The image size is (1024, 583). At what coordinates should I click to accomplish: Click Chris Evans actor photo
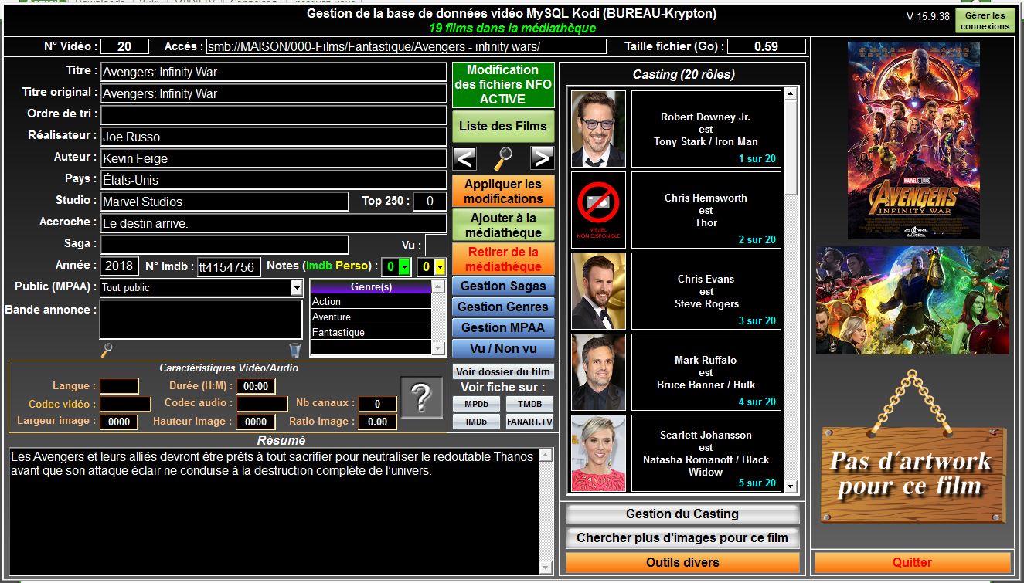pyautogui.click(x=598, y=291)
